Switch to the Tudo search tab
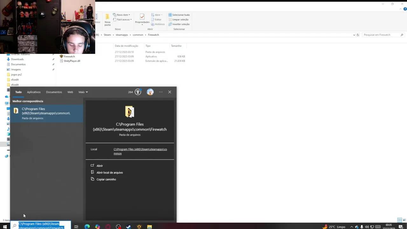Image resolution: width=407 pixels, height=229 pixels. tap(18, 92)
